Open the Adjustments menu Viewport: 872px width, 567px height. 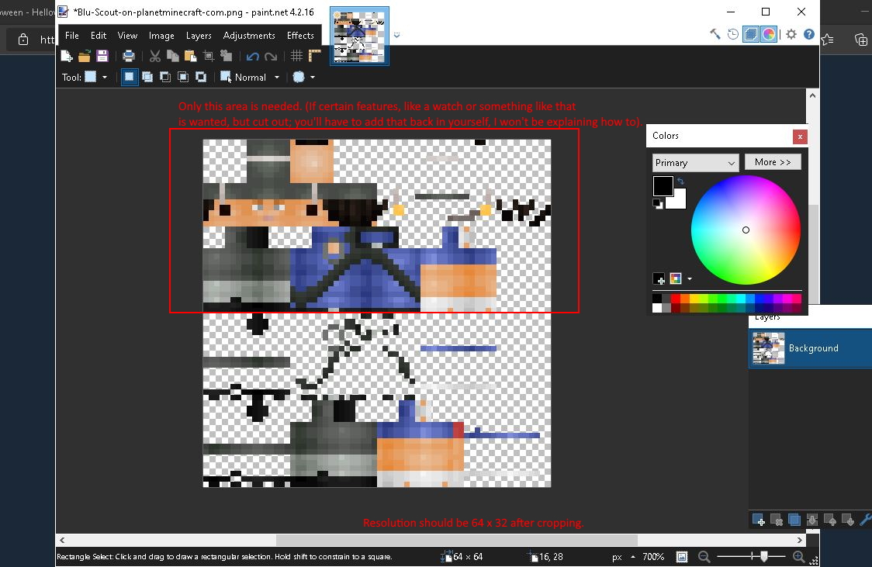[248, 36]
